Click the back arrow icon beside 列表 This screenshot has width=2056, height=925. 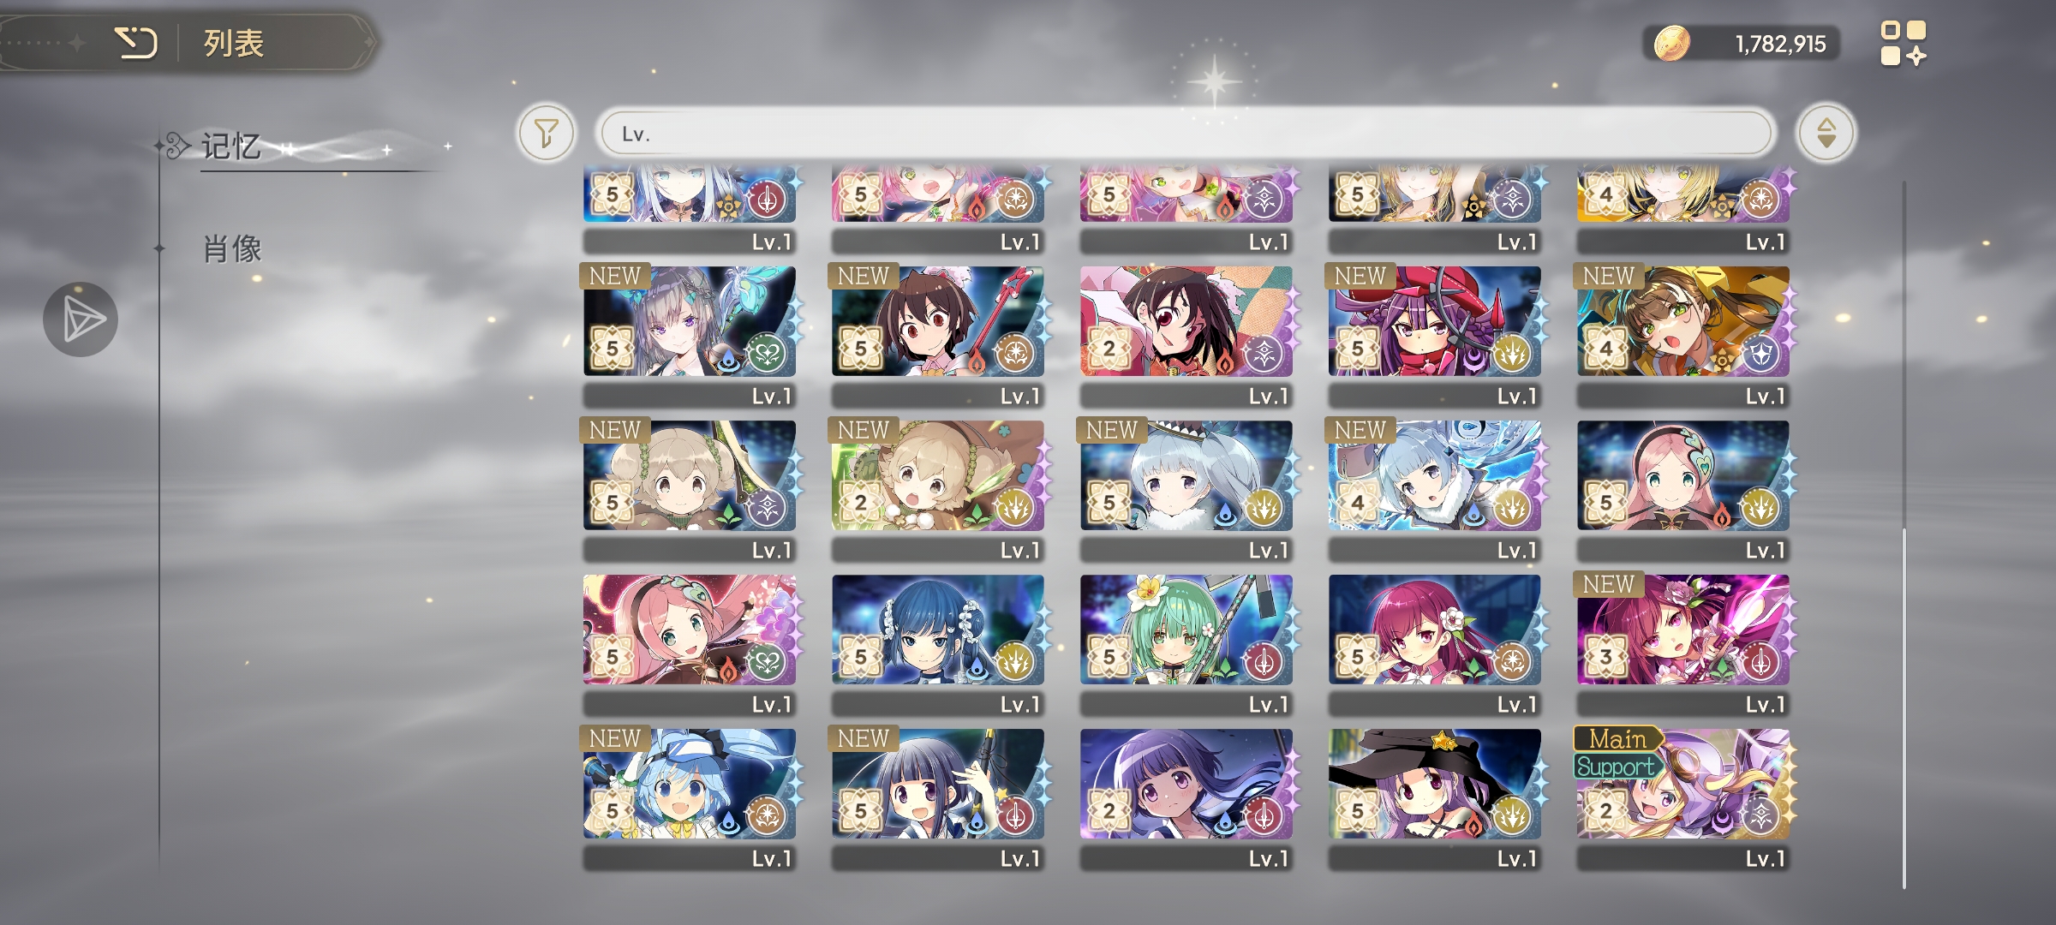coord(136,42)
